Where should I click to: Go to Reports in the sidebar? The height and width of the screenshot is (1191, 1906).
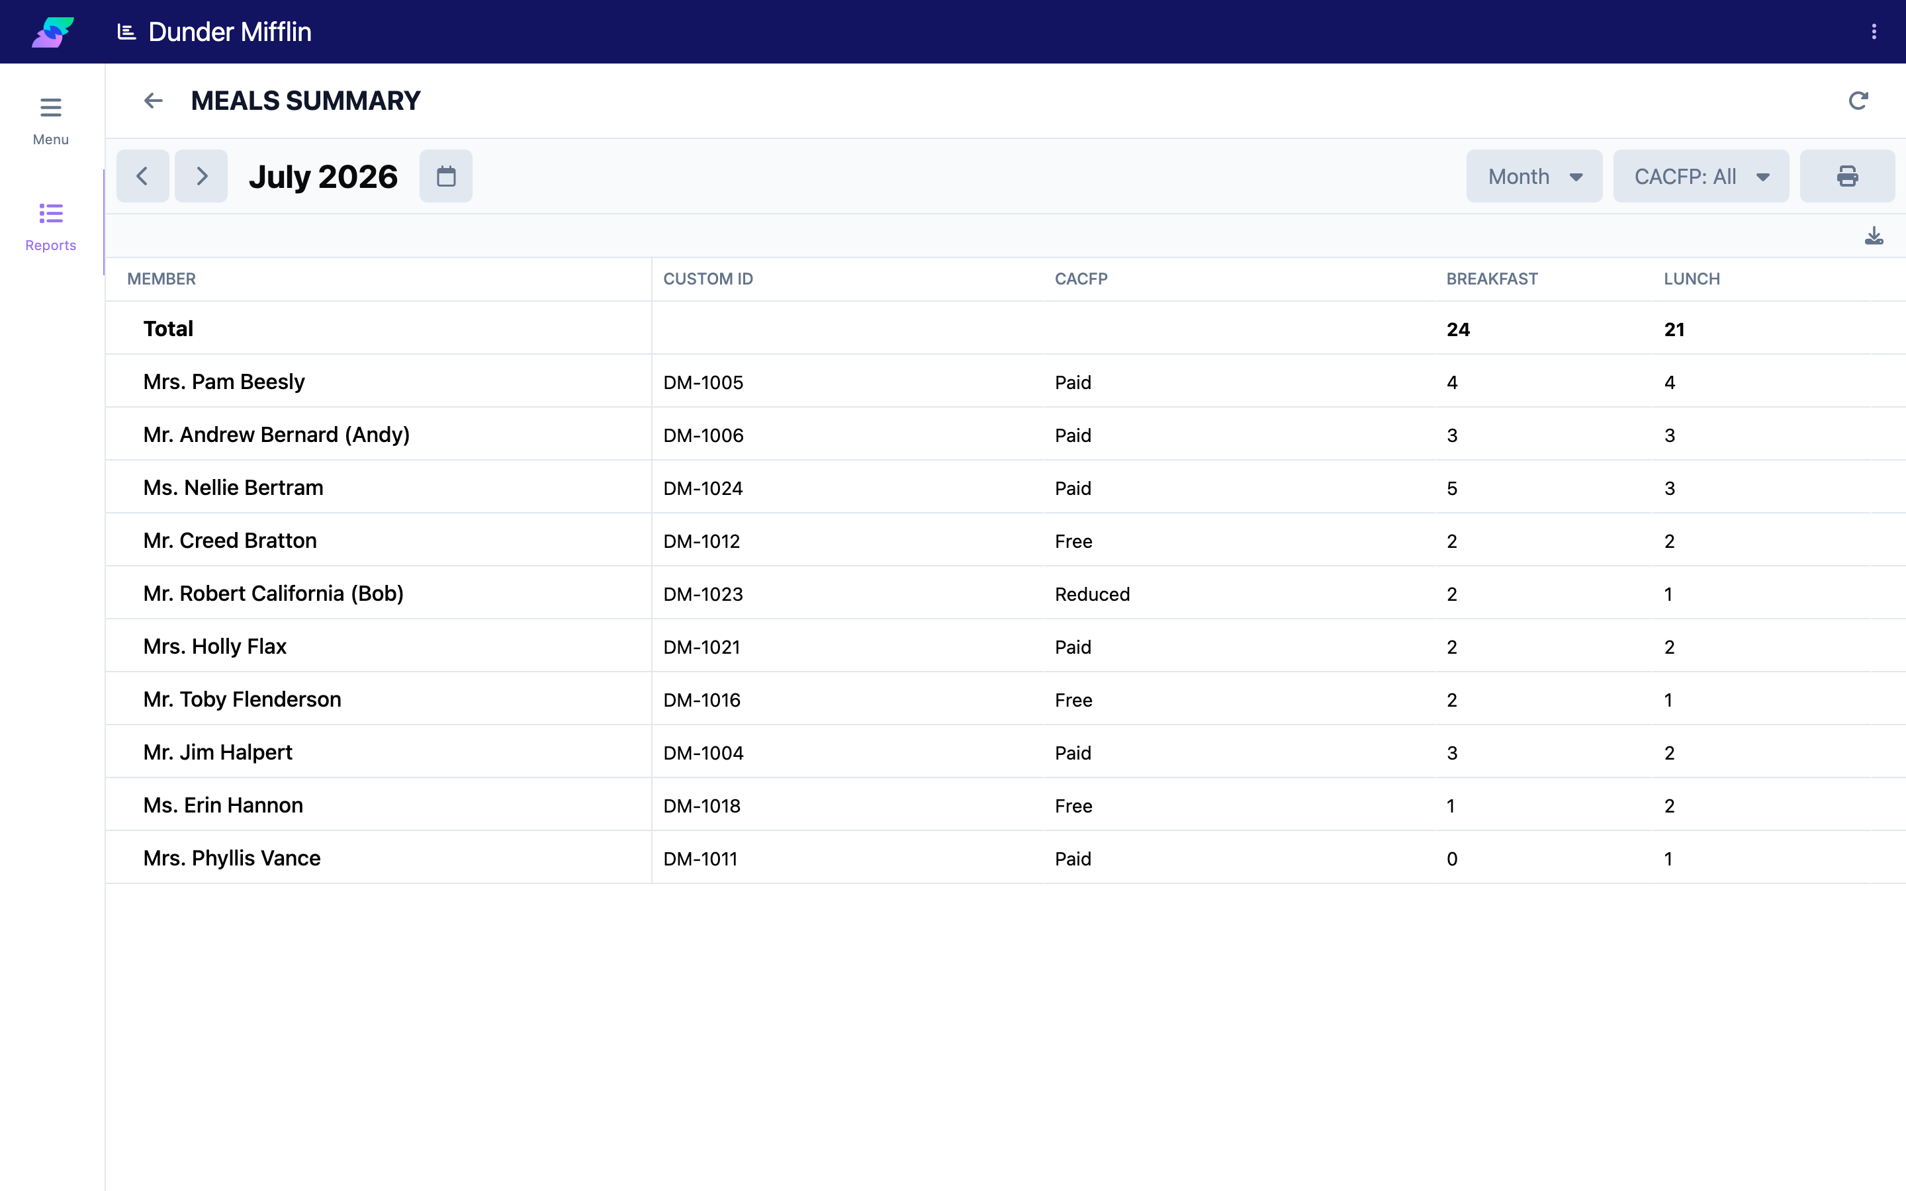point(50,228)
